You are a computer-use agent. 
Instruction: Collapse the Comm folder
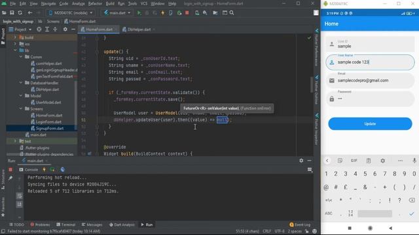click(x=20, y=57)
